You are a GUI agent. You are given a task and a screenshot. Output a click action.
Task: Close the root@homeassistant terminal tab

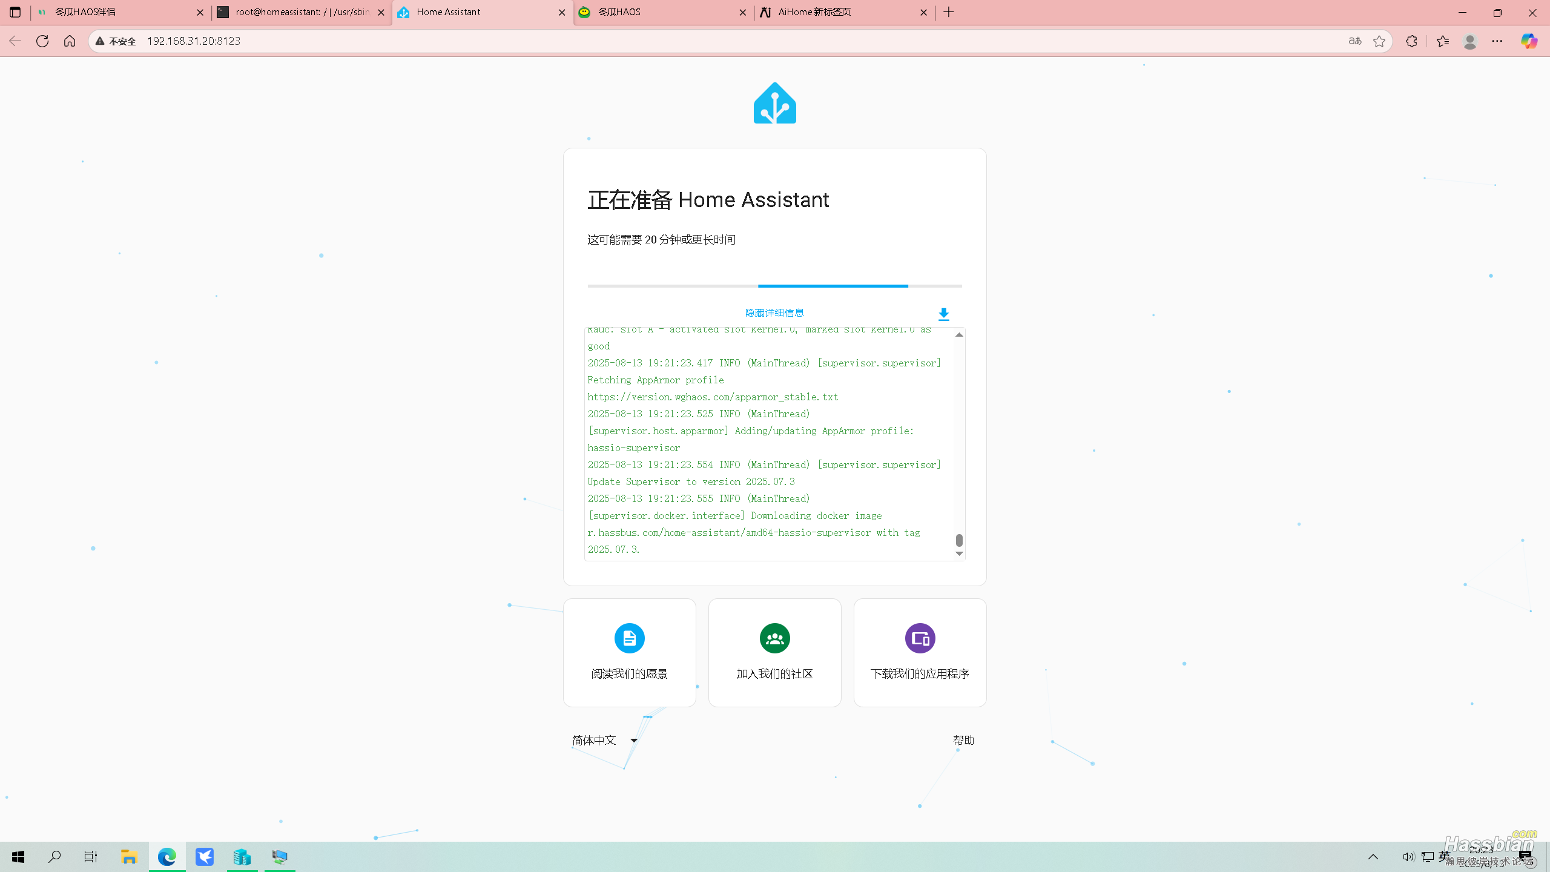pyautogui.click(x=381, y=12)
